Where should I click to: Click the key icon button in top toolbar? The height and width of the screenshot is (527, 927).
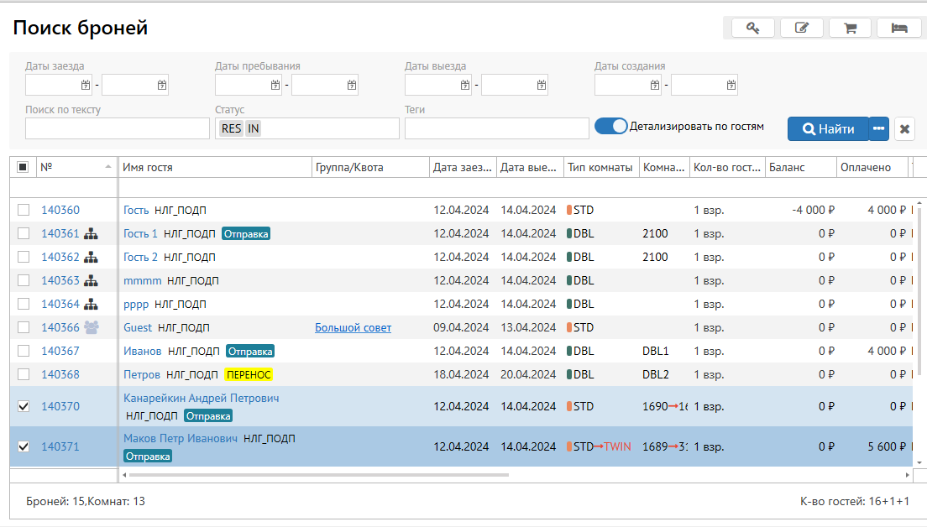[752, 28]
